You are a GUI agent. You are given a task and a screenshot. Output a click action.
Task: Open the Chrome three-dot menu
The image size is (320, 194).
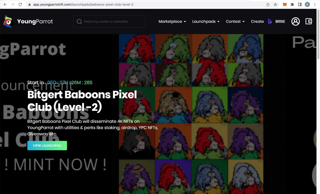click(x=315, y=5)
